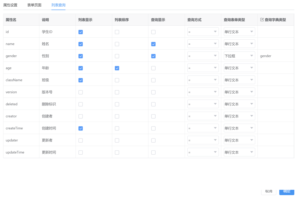299x197 pixels.
Task: Enable 列表显示 for updateTime row
Action: tap(81, 152)
